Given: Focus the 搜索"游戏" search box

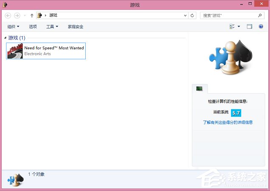Looking at the screenshot, I should [x=232, y=16].
